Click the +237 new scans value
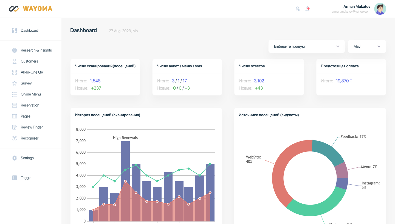 (x=96, y=88)
